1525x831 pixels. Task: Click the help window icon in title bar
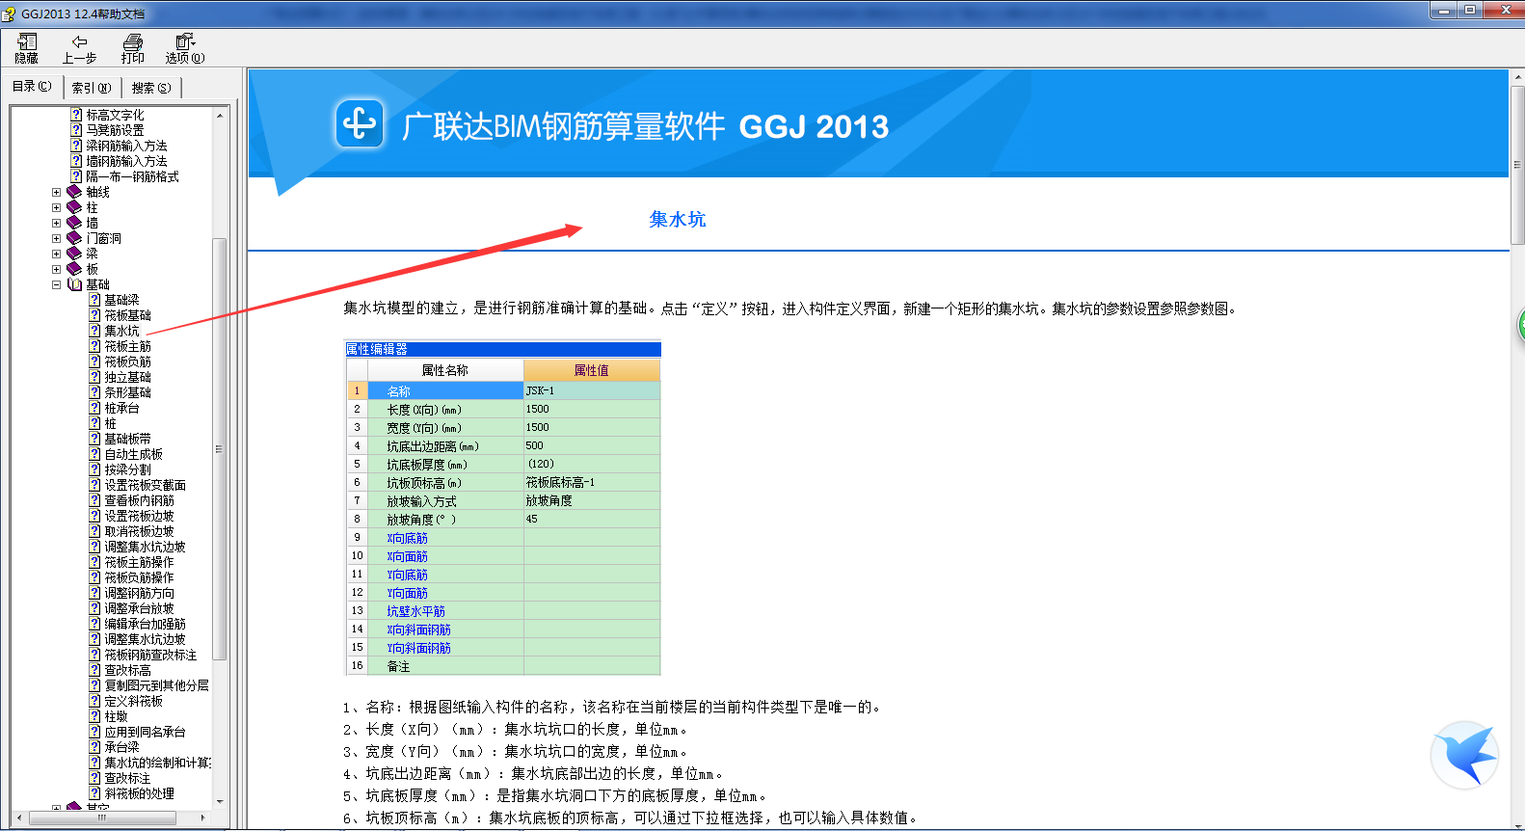pos(10,13)
